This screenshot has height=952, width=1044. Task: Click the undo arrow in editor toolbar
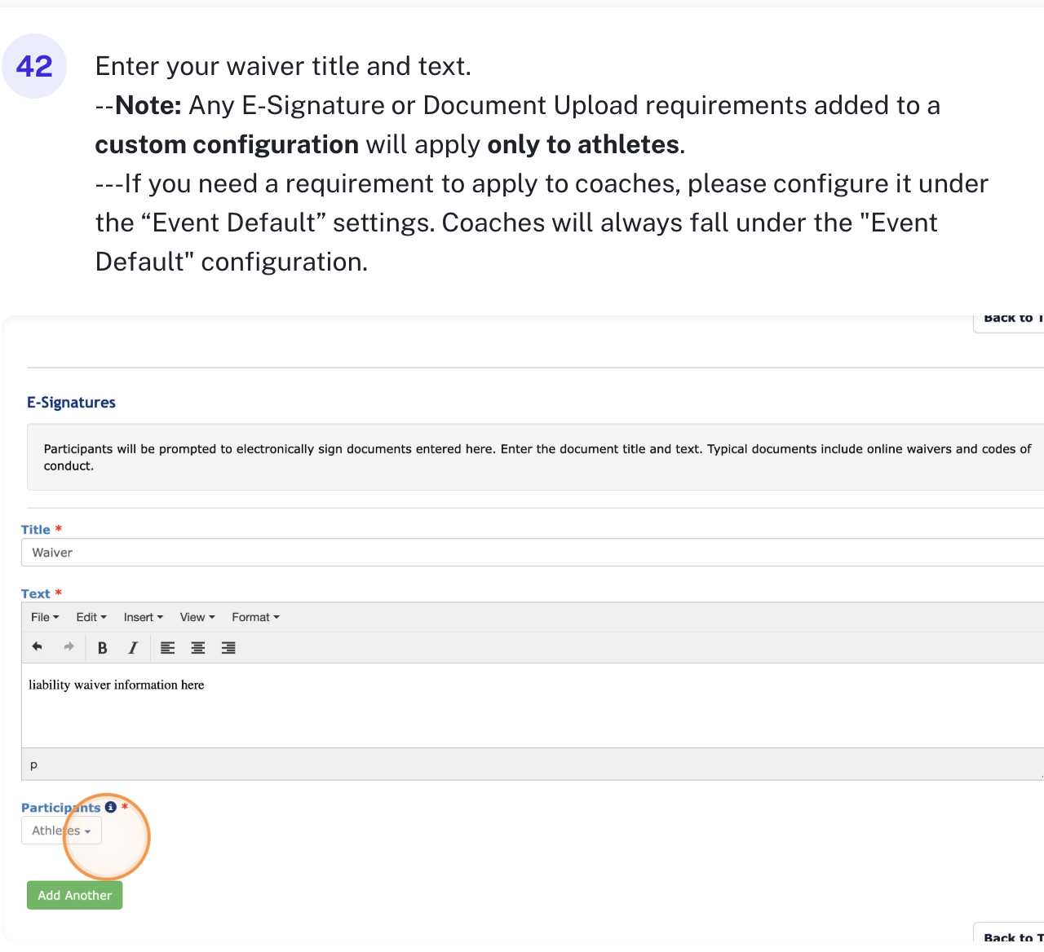pyautogui.click(x=37, y=647)
